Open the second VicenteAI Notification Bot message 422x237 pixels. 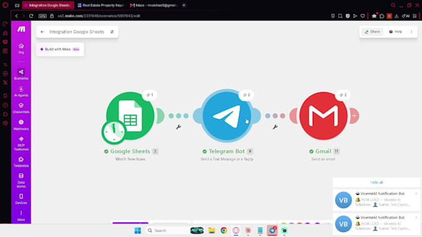(x=376, y=224)
